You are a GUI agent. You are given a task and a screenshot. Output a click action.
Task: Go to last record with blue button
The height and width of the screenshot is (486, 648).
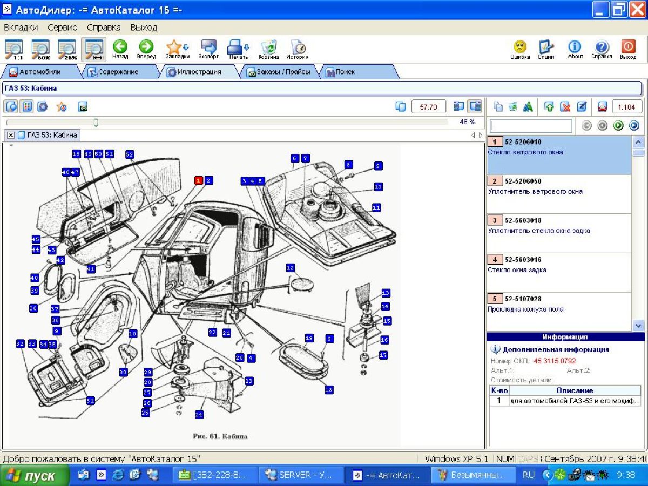(x=634, y=125)
